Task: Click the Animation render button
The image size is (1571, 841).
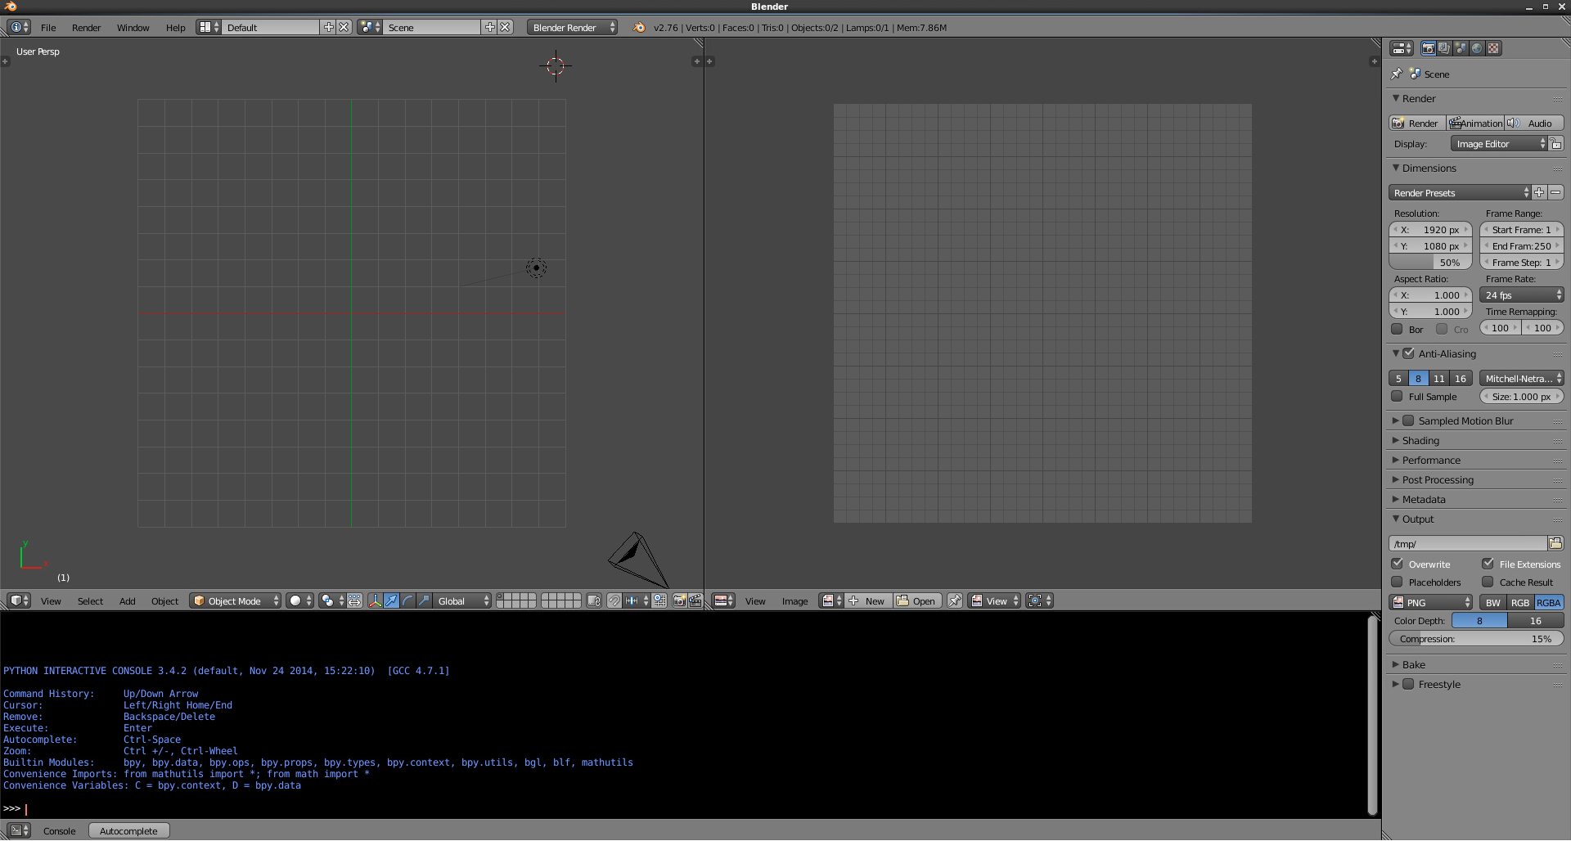Action: click(x=1475, y=124)
